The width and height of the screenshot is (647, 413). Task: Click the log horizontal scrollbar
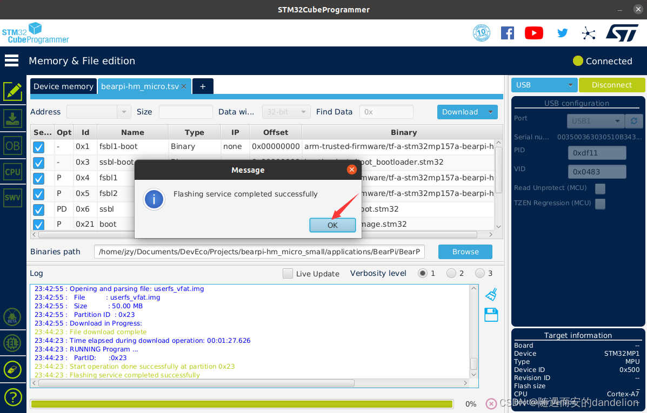(x=196, y=383)
